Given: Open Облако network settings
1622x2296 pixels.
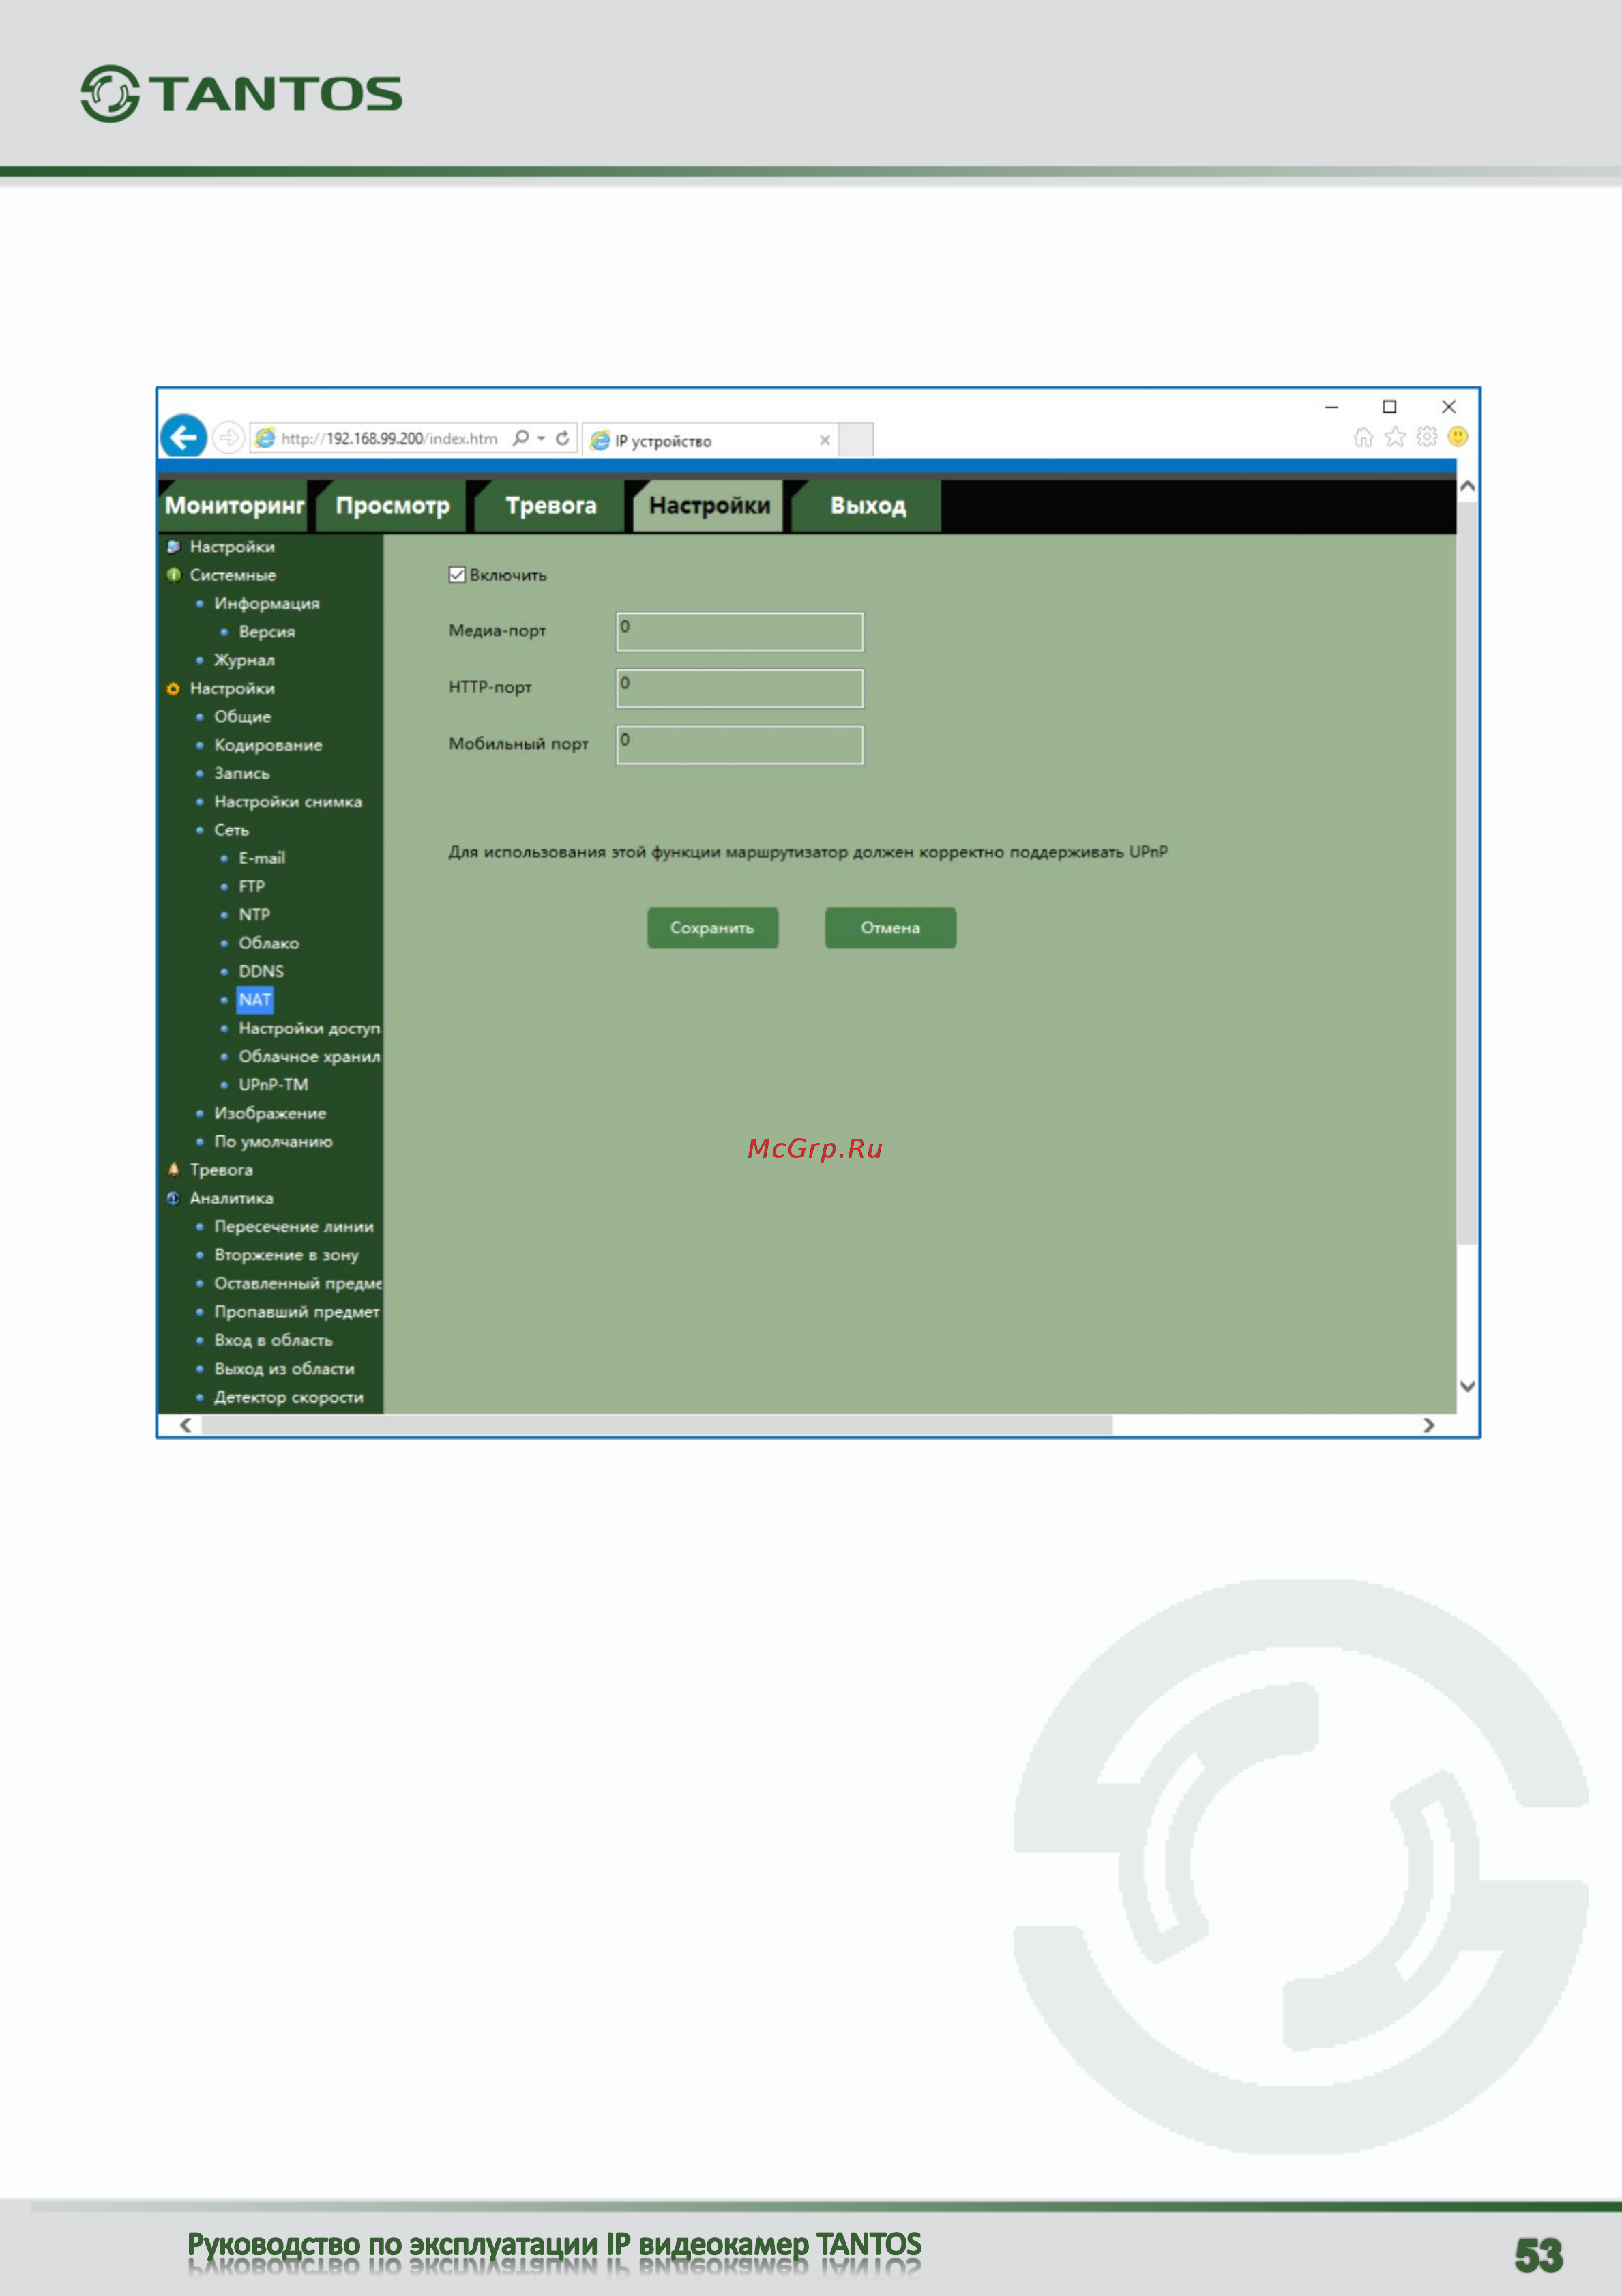Looking at the screenshot, I should click(x=269, y=943).
